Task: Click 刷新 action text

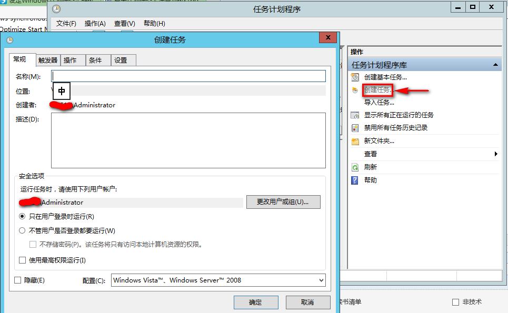Action: point(370,167)
